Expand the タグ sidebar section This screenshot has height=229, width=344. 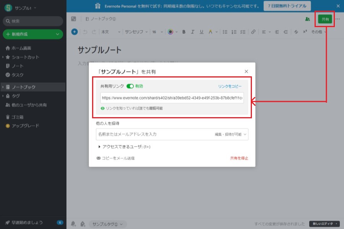click(x=3, y=96)
